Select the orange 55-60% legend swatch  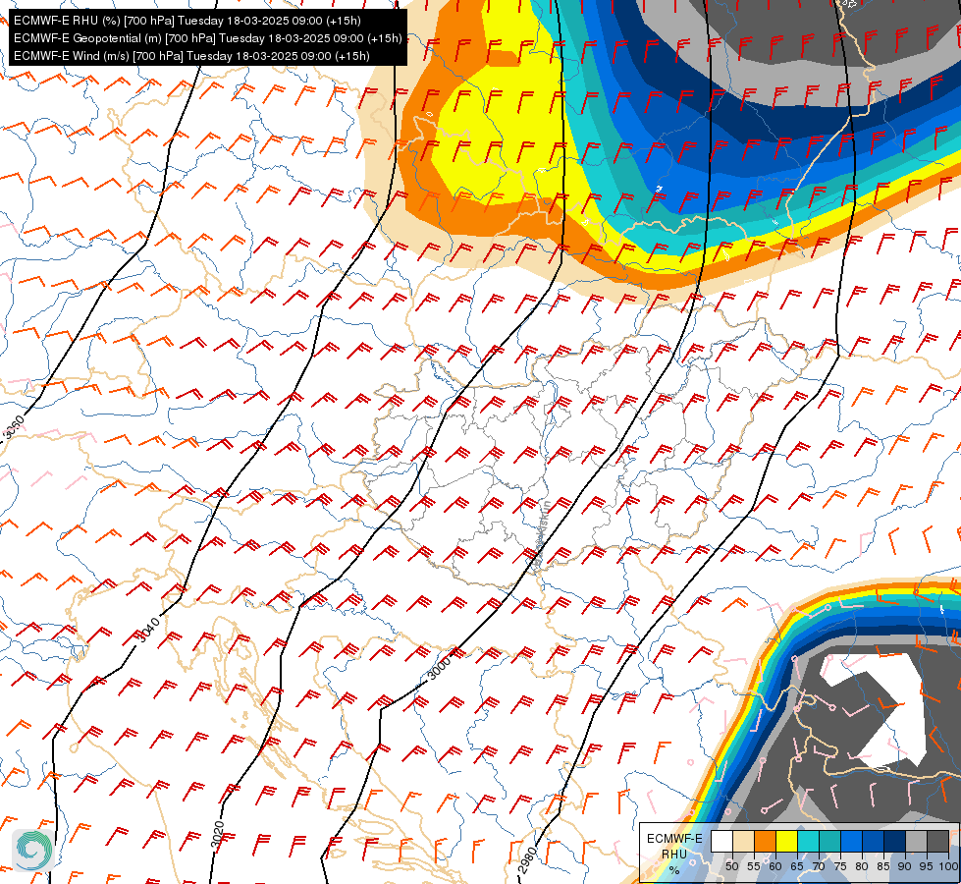[765, 841]
